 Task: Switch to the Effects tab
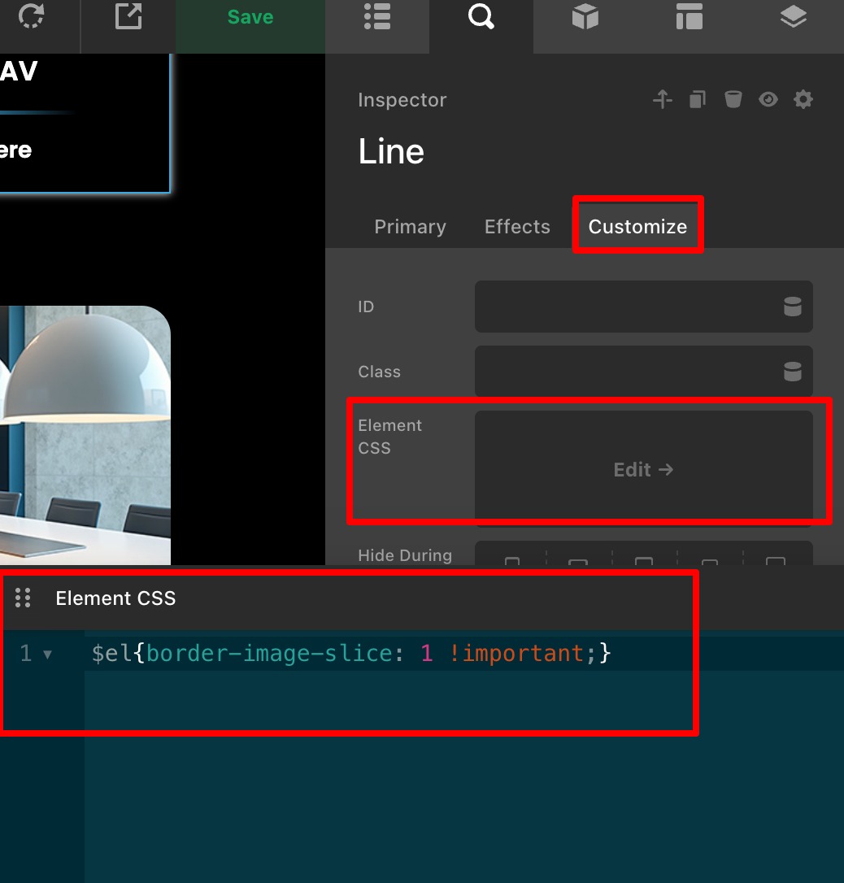pyautogui.click(x=517, y=227)
